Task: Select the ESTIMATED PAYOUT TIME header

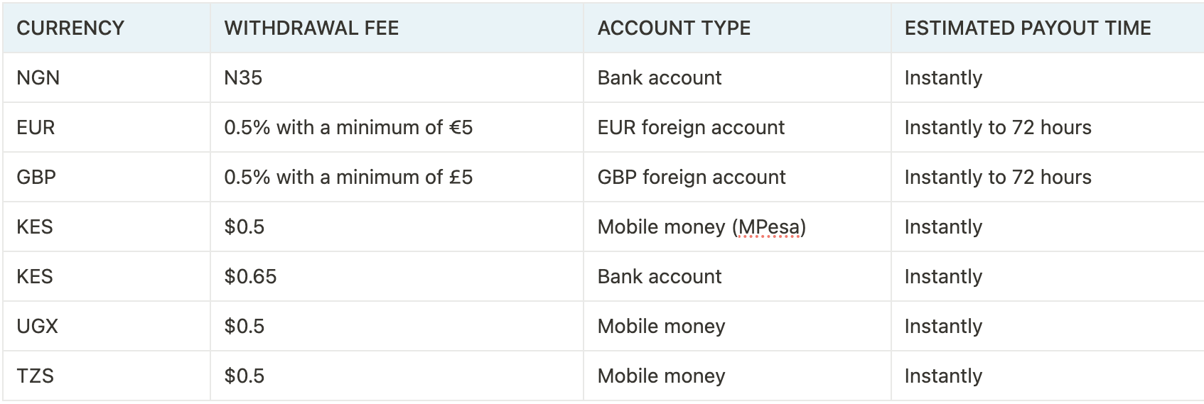Action: click(1047, 28)
